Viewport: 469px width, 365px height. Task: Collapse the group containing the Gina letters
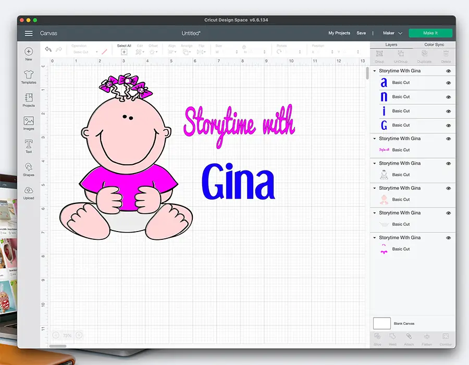pyautogui.click(x=375, y=71)
